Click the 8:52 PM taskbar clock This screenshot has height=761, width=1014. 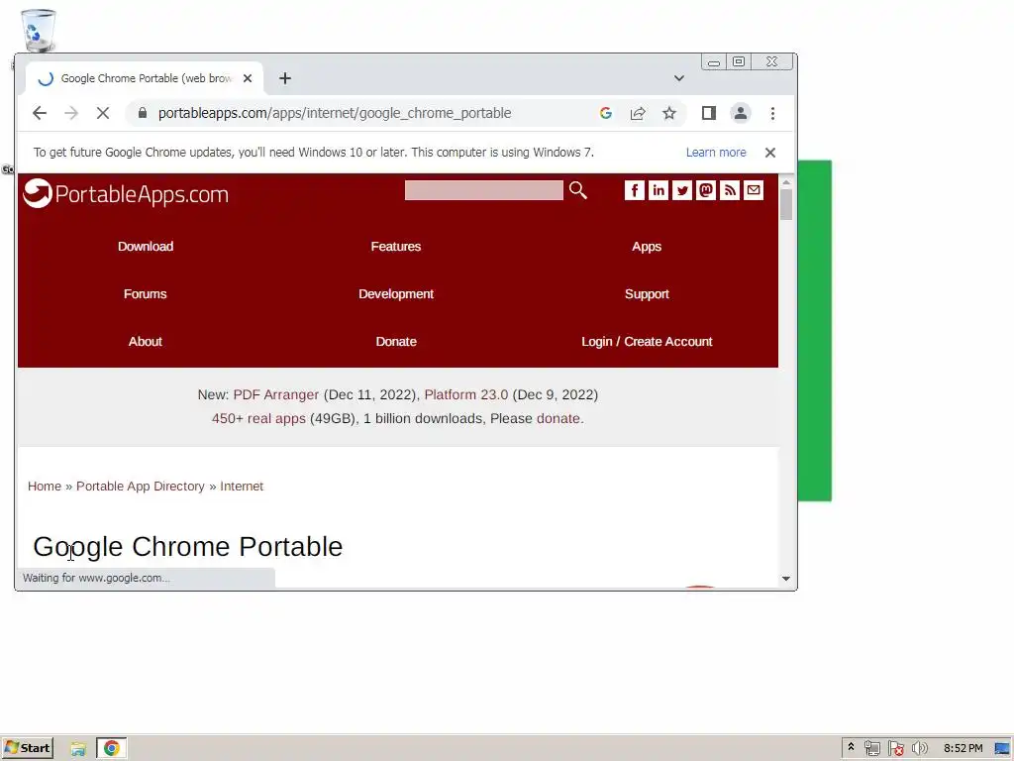pos(963,749)
